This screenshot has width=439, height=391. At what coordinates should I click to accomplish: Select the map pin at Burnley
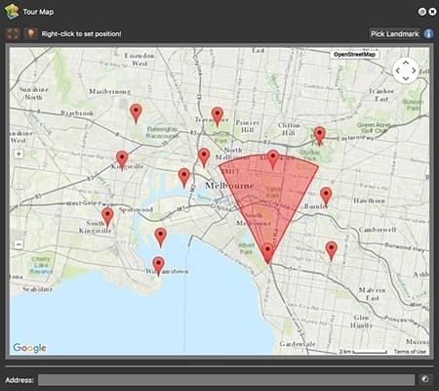tap(326, 196)
